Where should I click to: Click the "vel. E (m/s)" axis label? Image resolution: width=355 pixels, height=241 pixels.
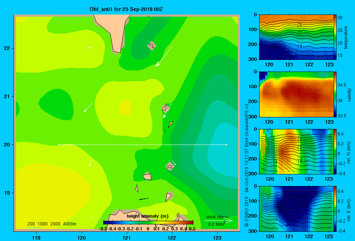[x=349, y=210]
